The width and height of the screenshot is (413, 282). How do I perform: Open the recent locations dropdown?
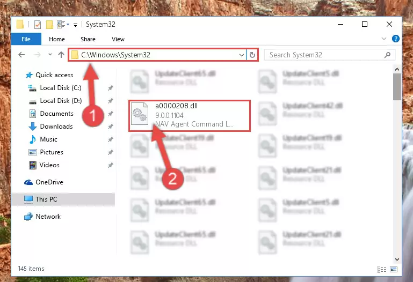click(50, 55)
